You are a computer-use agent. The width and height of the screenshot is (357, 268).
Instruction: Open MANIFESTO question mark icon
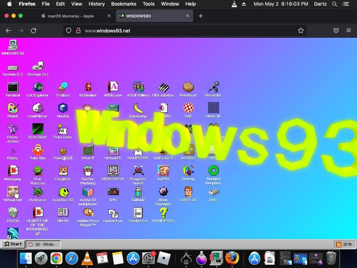tap(163, 215)
